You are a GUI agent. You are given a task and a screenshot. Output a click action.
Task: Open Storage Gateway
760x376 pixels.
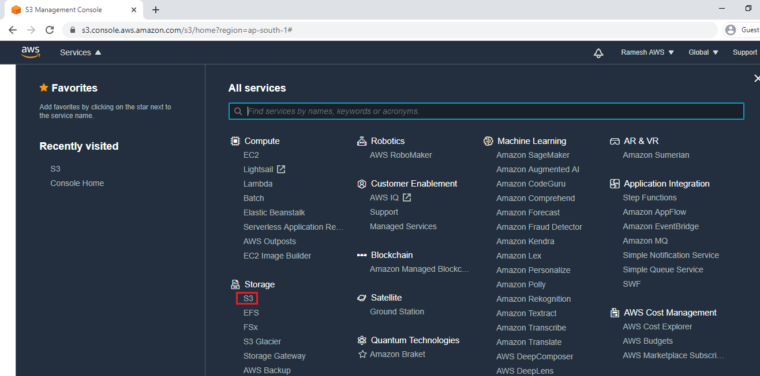pos(275,356)
